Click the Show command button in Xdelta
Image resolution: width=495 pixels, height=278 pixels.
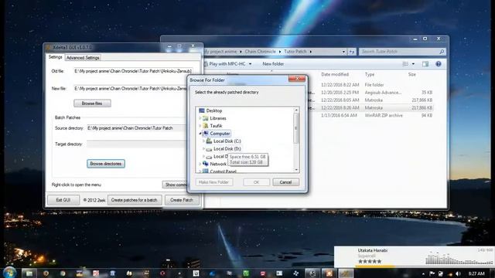click(175, 185)
